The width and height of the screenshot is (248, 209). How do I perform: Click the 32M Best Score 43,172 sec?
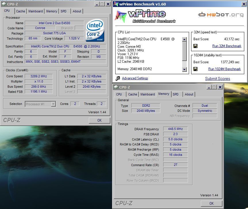232,39
